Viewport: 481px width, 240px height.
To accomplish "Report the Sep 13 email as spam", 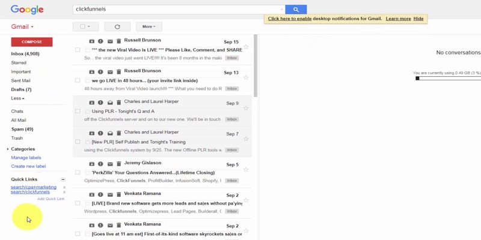I will click(x=100, y=72).
